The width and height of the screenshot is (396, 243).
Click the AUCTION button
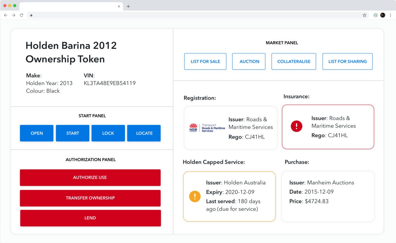tap(249, 61)
